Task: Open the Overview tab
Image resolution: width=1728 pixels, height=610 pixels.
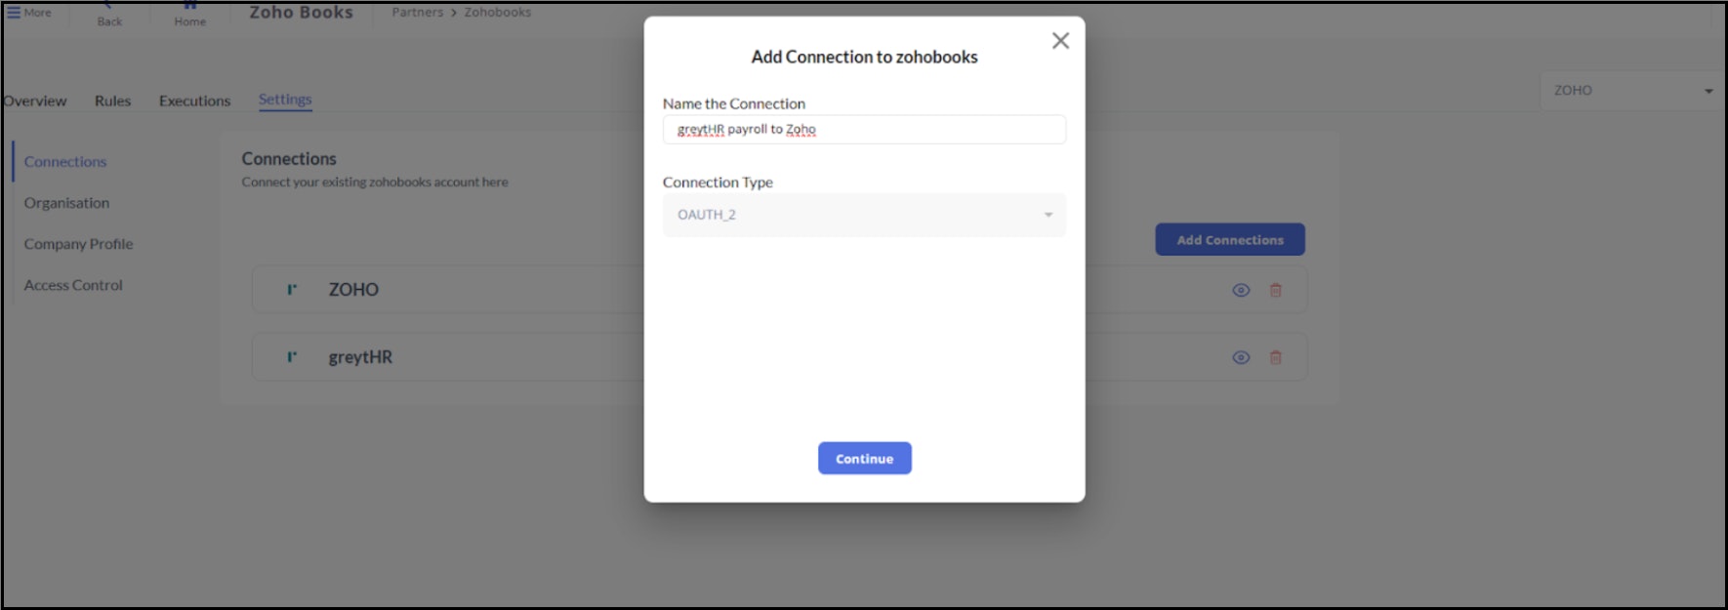Action: click(34, 101)
